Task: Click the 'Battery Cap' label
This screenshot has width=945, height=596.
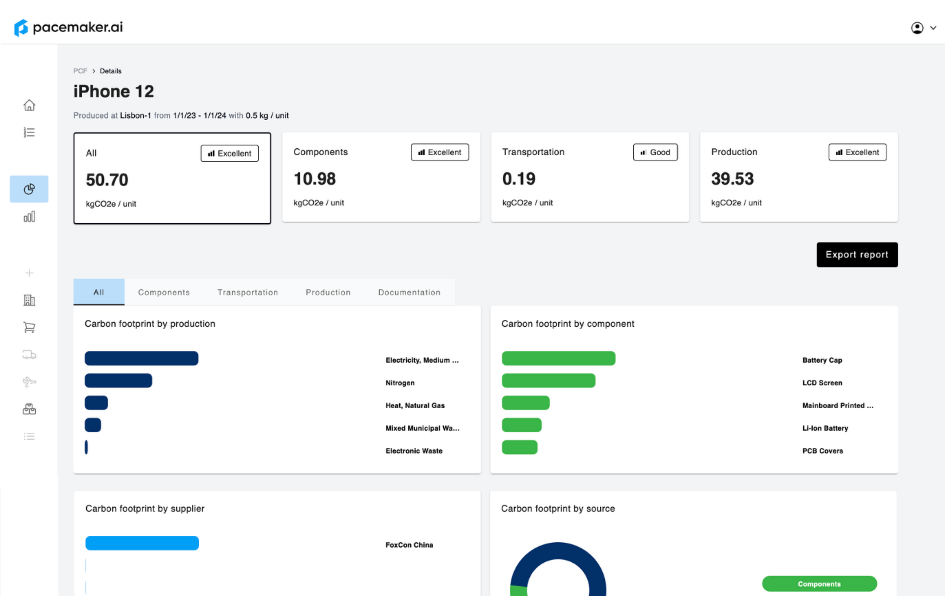Action: (822, 360)
